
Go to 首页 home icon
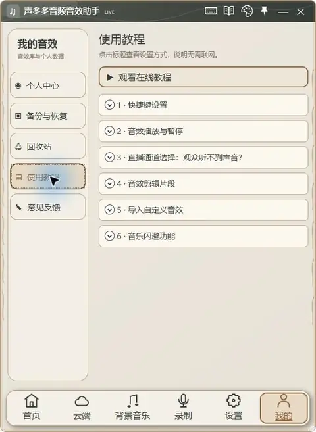click(x=32, y=400)
